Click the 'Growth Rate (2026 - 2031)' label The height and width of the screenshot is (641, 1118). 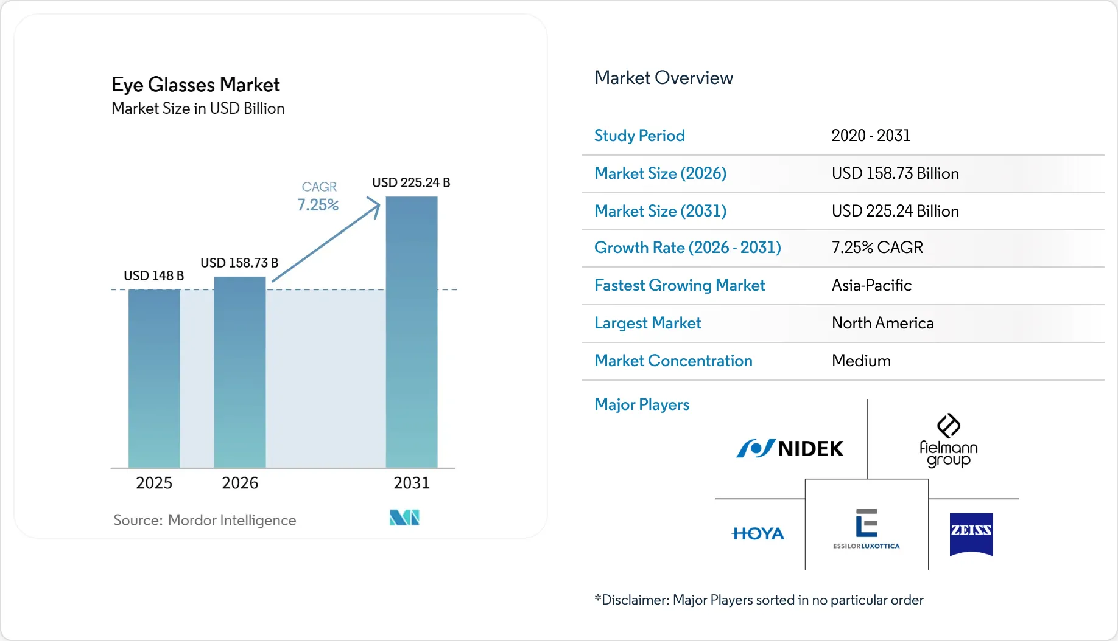(688, 248)
